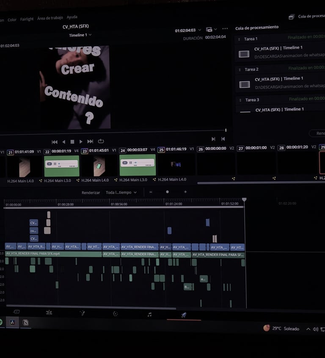Switch to the Fairlight page music note icon
The height and width of the screenshot is (358, 325).
click(150, 315)
